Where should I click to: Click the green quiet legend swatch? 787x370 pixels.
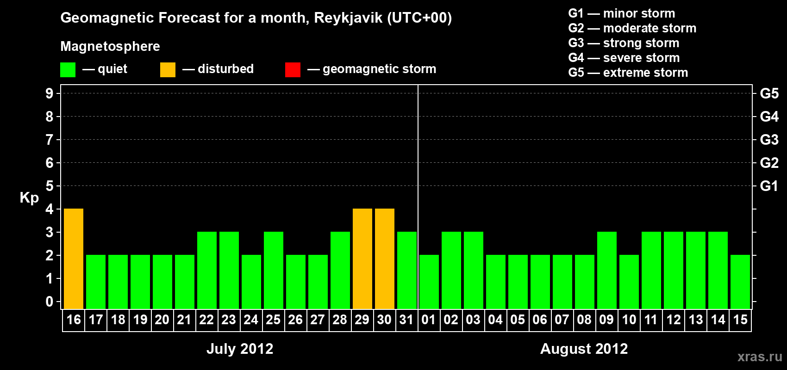[x=68, y=70]
